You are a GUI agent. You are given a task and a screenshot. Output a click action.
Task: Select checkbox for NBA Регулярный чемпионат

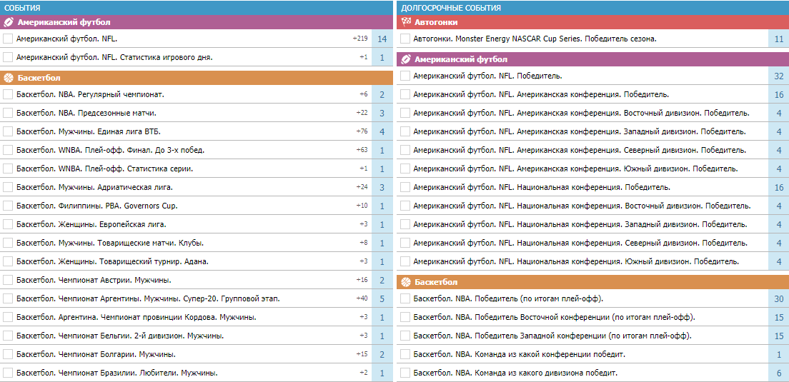tap(8, 94)
